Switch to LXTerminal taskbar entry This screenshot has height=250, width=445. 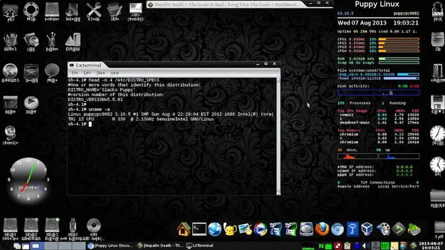pos(200,246)
